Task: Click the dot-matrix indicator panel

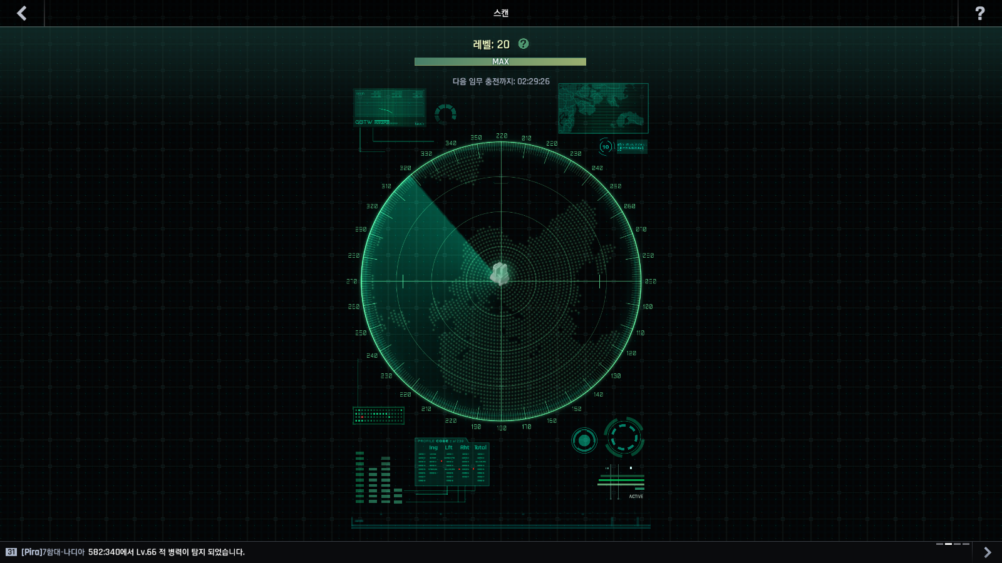Action: click(378, 415)
